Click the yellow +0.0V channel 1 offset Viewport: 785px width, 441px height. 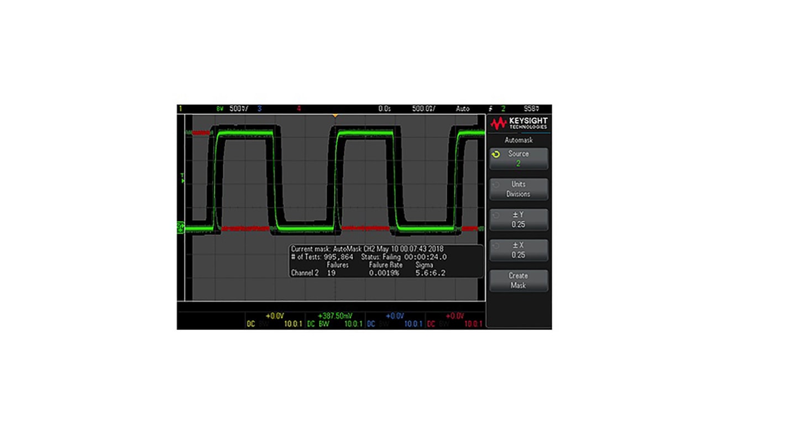(x=275, y=316)
